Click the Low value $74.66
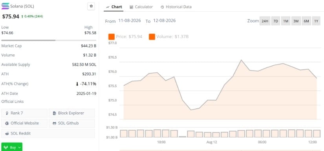Viewport: 324px width, 151px height. click(x=7, y=33)
